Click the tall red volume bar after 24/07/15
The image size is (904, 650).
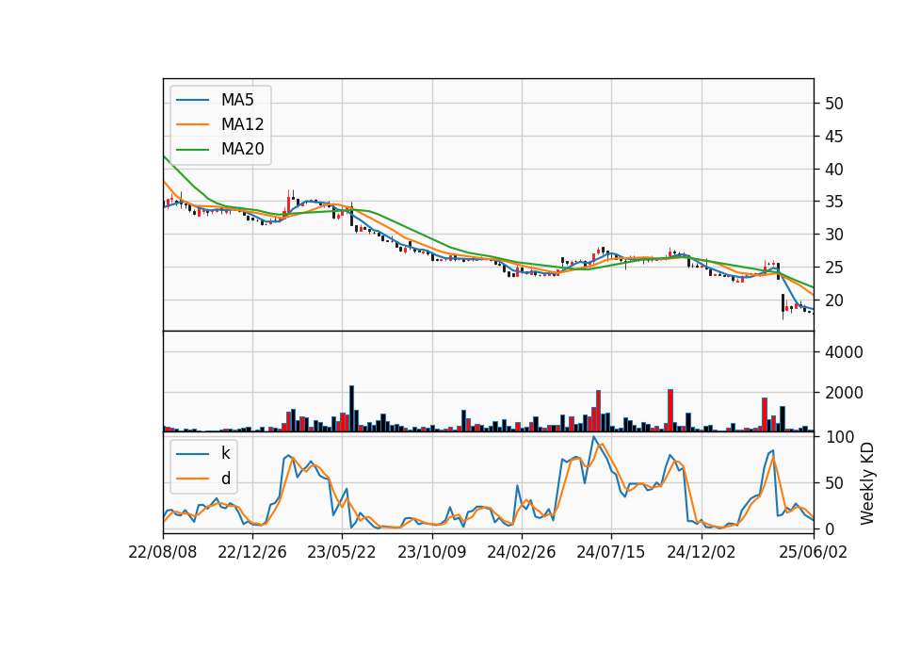click(670, 411)
